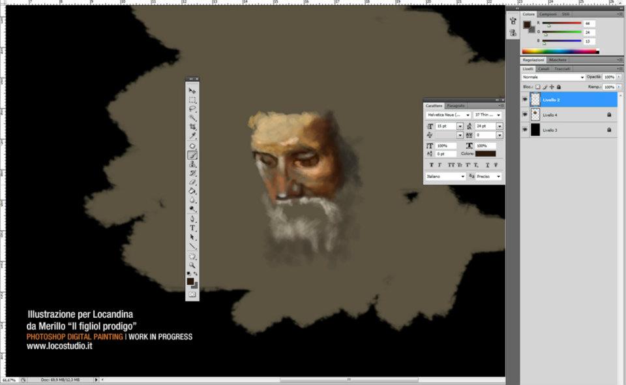Screen dimensions: 626x385
Task: Select the Eraser tool
Action: (x=192, y=182)
